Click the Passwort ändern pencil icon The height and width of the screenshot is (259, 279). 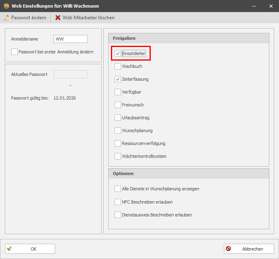click(6, 18)
